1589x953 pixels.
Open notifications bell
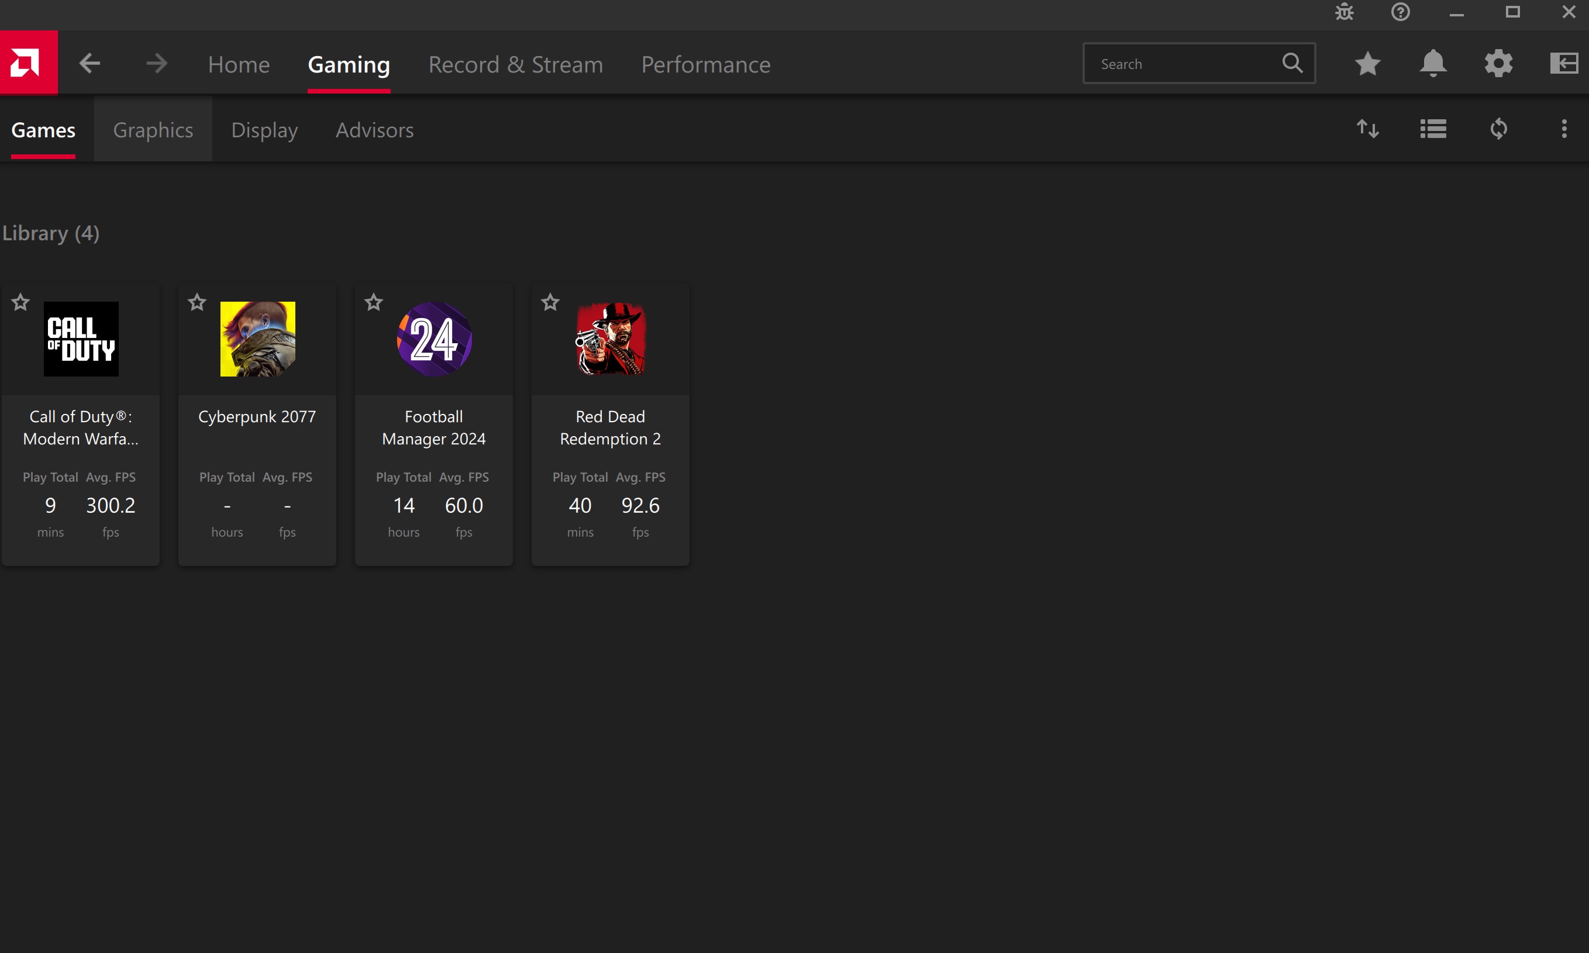click(1433, 64)
